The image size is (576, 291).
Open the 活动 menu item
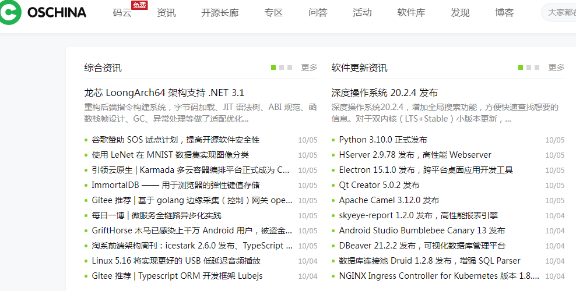[x=362, y=13]
